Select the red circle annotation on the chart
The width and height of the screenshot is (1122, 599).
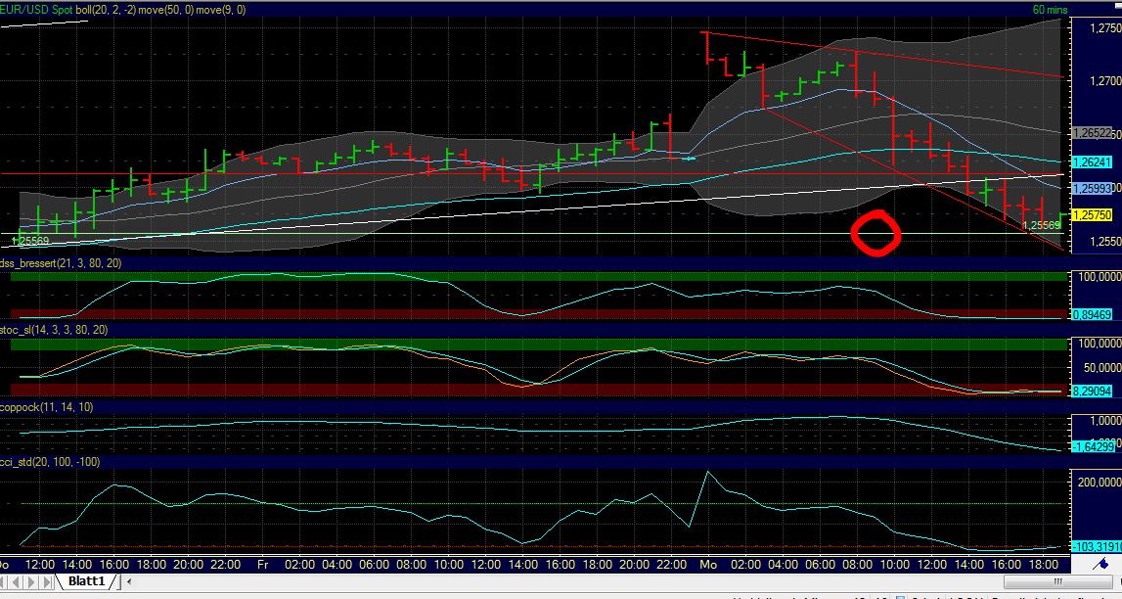pos(876,233)
